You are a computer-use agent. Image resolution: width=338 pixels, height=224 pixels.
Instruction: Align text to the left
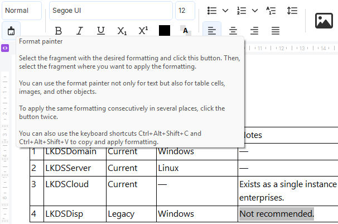pos(212,30)
